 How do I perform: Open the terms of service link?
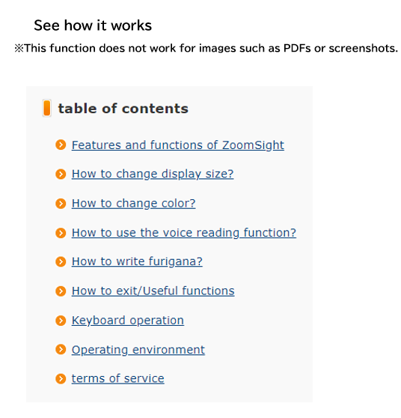tap(118, 378)
